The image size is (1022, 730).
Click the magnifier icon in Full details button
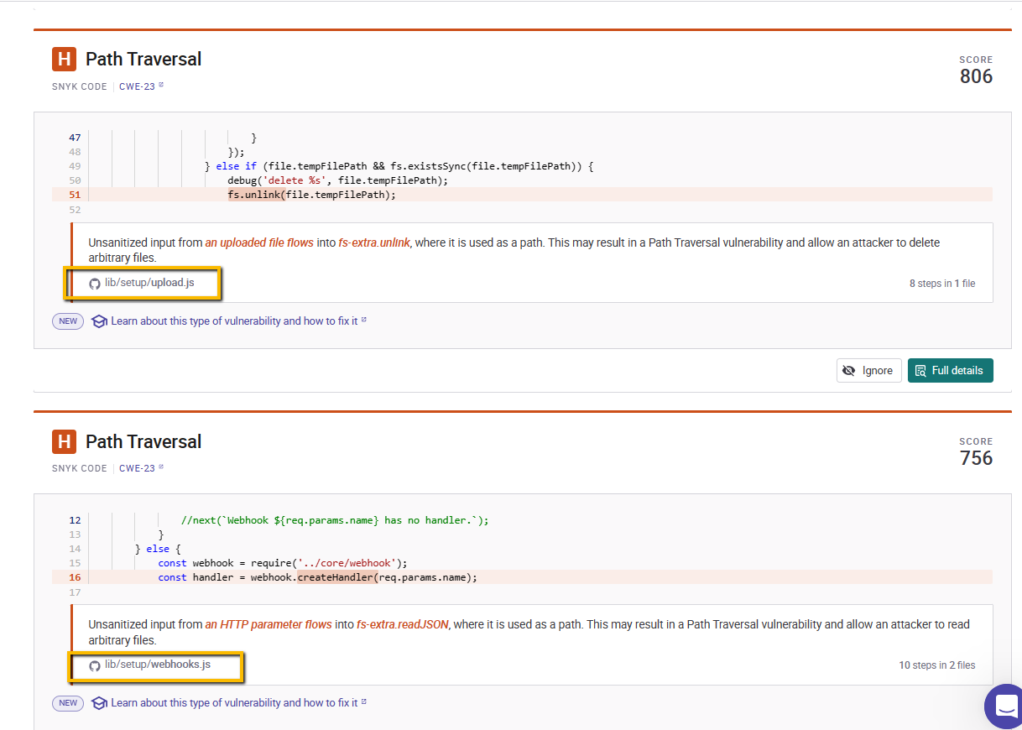[920, 371]
